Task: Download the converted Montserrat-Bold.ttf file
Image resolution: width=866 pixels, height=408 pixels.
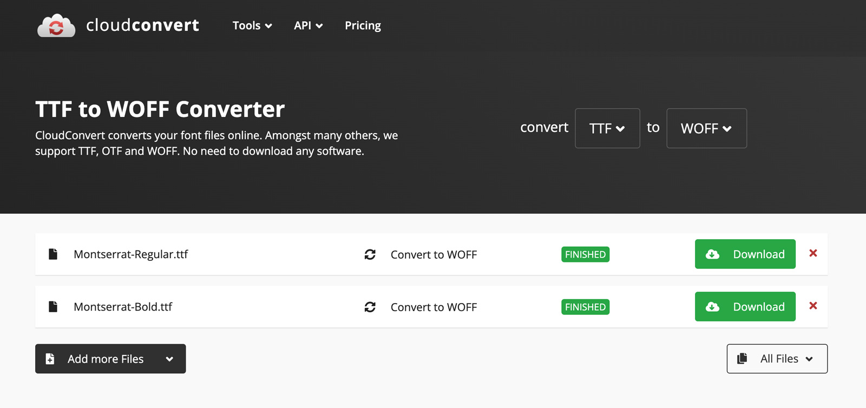Action: click(745, 307)
